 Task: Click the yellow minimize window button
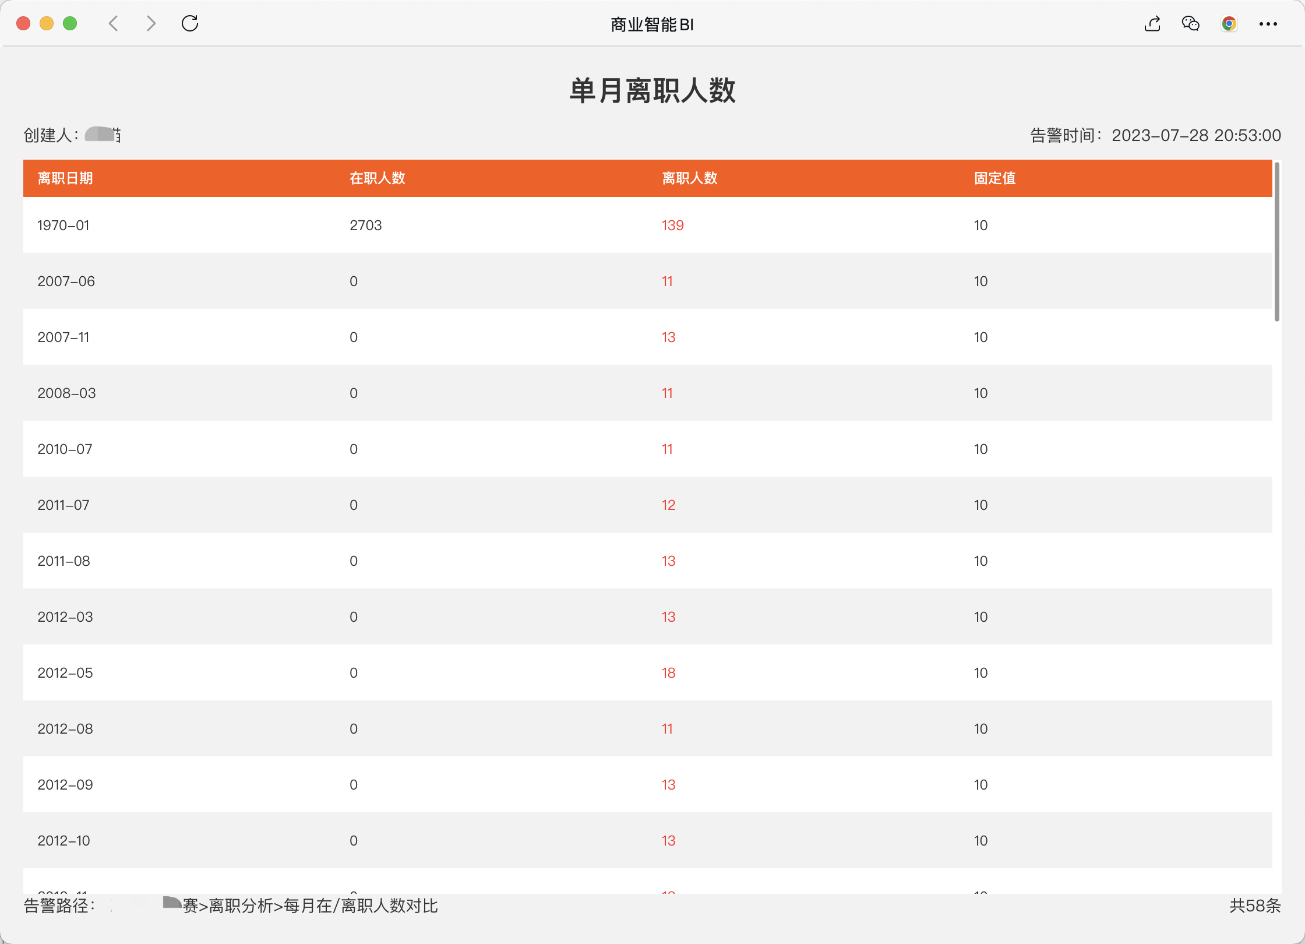pos(47,23)
